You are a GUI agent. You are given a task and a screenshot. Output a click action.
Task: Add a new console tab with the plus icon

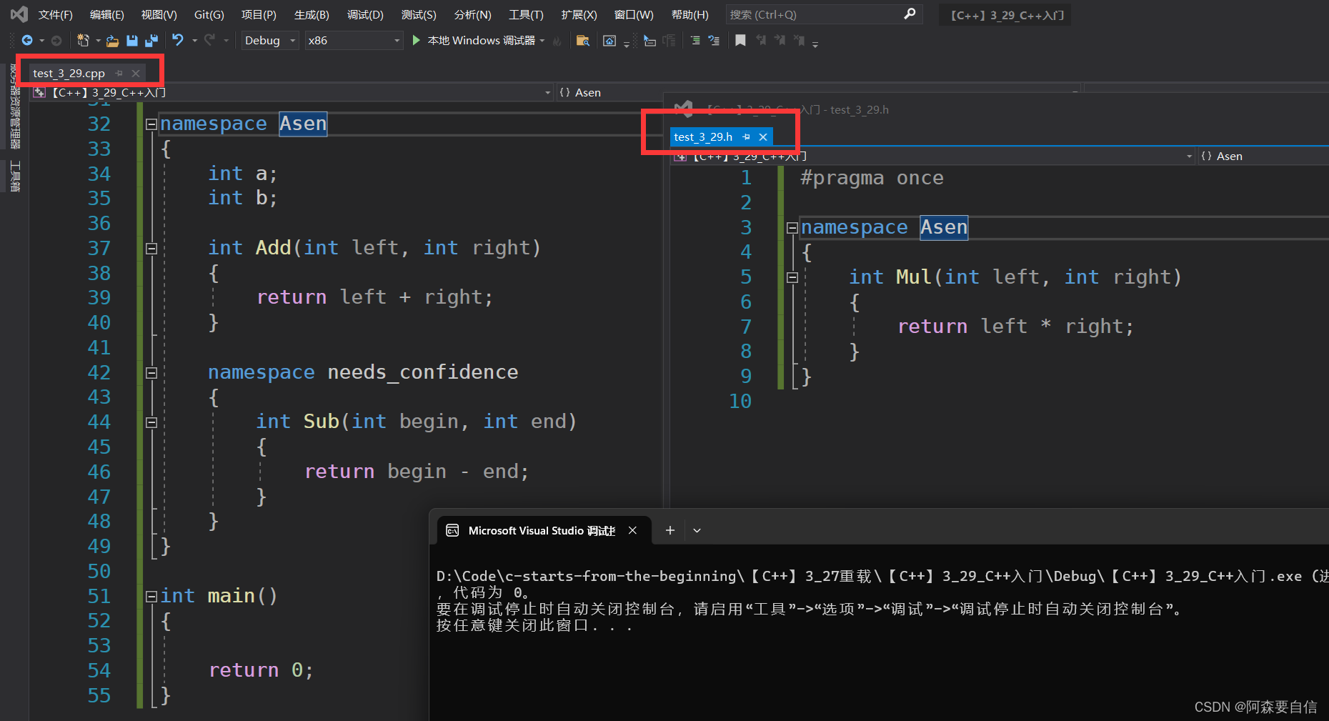point(670,530)
